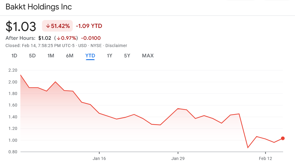Select the 5D chart range
Image resolution: width=295 pixels, height=163 pixels.
(32, 56)
